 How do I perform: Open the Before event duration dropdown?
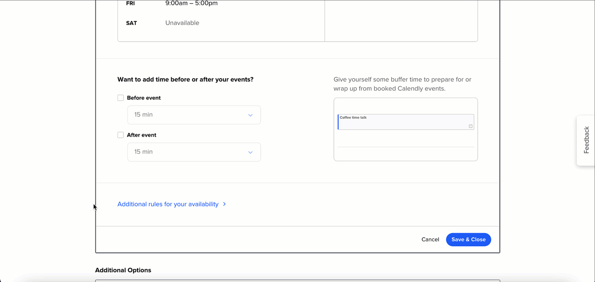[194, 115]
